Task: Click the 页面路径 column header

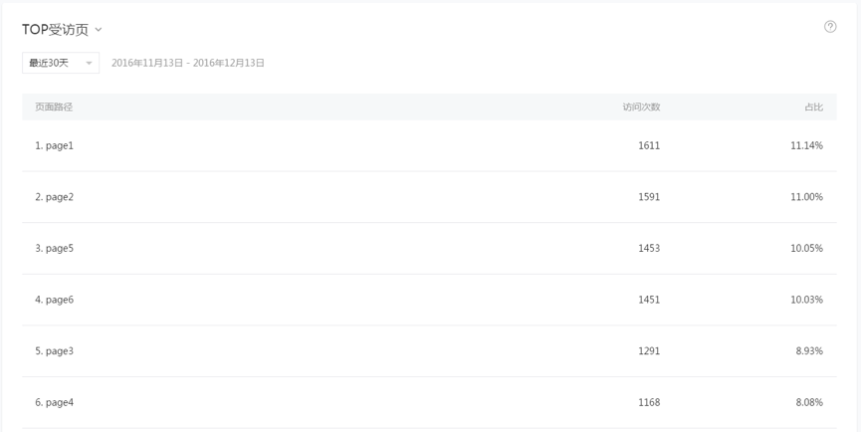Action: coord(54,108)
